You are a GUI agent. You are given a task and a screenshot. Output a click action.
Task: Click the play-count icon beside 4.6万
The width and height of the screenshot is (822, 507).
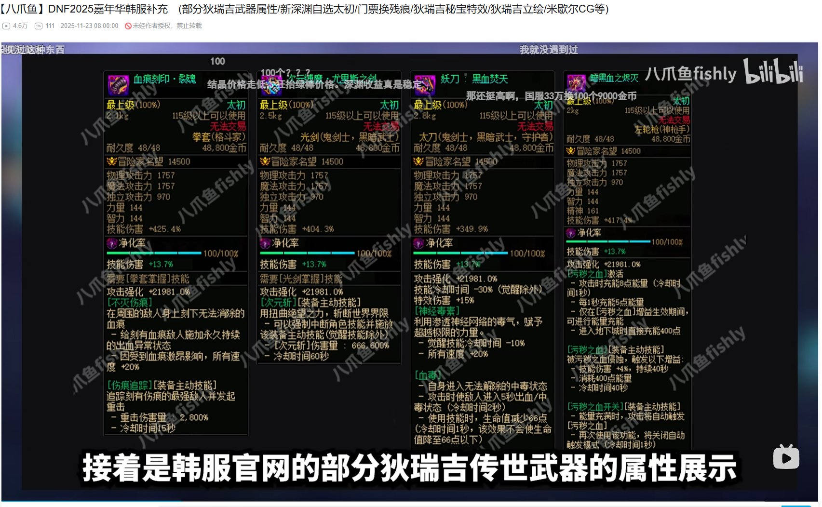tap(5, 26)
